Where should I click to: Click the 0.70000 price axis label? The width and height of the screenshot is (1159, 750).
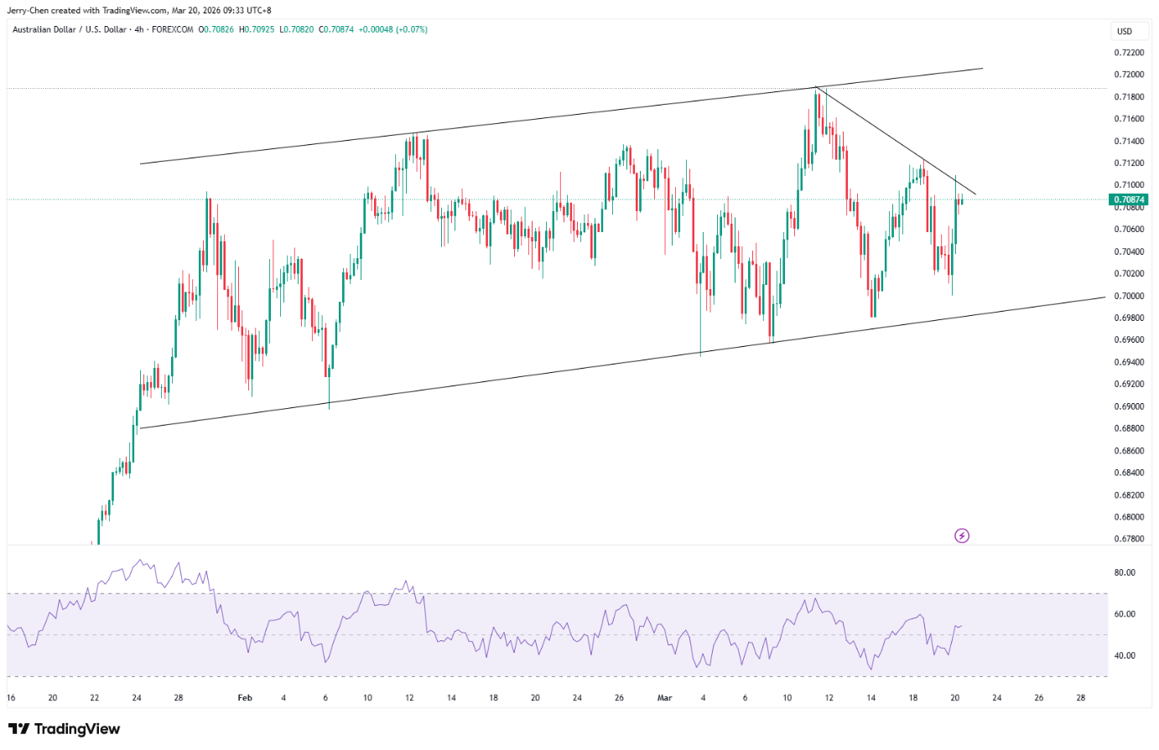pos(1128,296)
